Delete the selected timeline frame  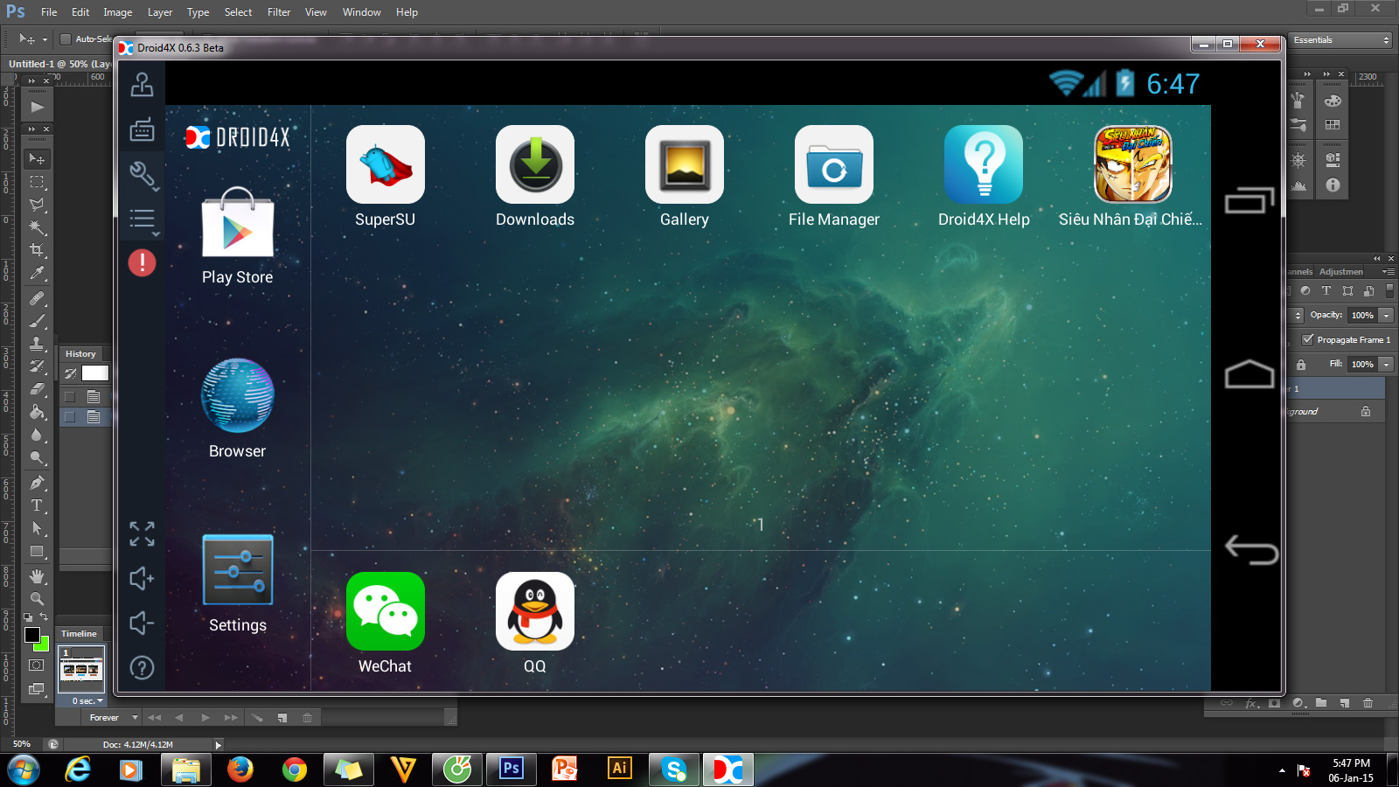click(x=308, y=718)
